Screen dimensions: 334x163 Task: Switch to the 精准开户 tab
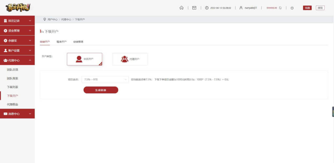pyautogui.click(x=62, y=42)
